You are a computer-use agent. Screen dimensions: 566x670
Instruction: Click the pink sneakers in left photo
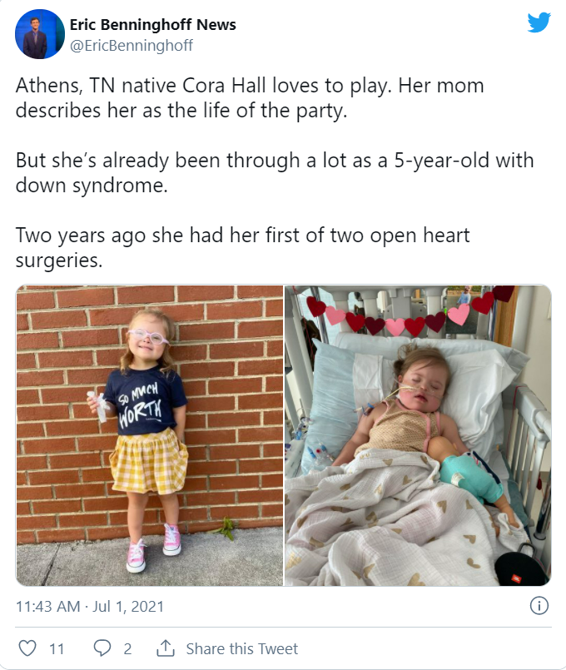click(x=154, y=548)
